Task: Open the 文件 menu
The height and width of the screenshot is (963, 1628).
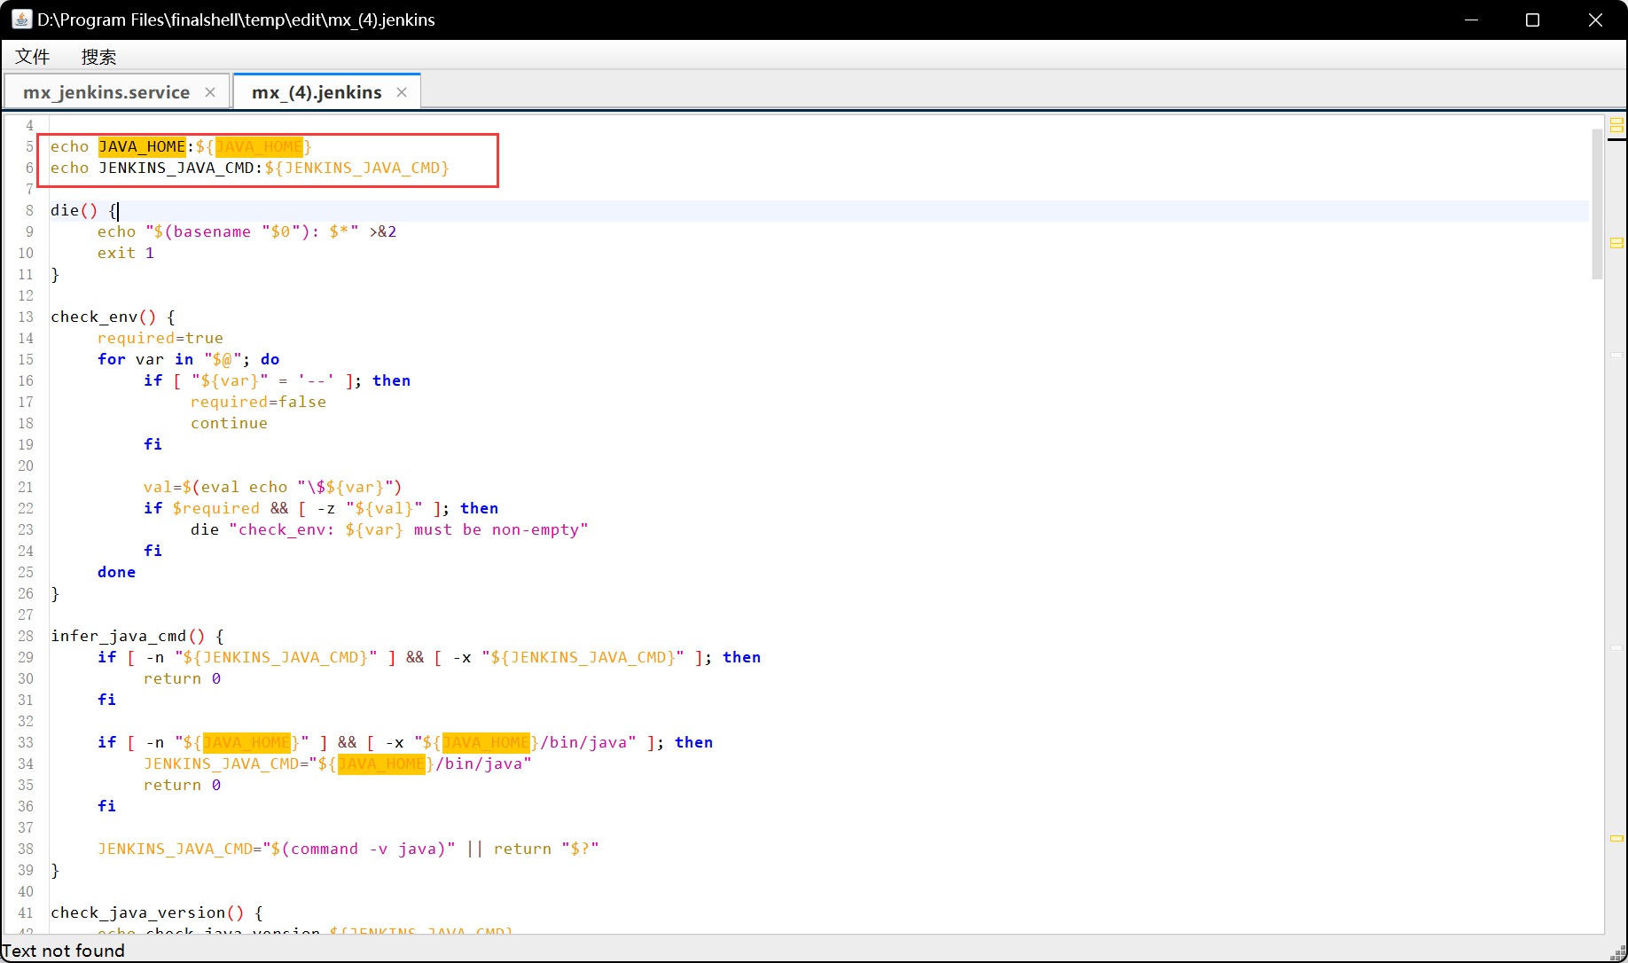Action: click(x=33, y=57)
